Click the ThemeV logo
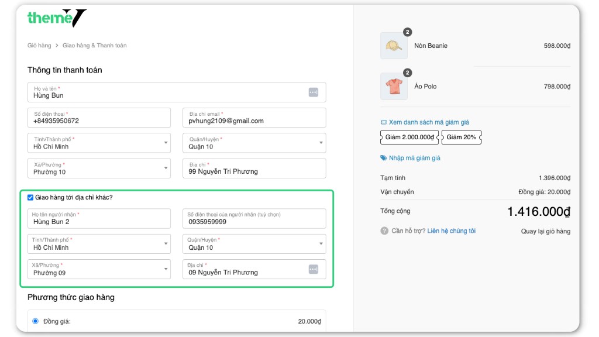599x337 pixels. (x=56, y=18)
